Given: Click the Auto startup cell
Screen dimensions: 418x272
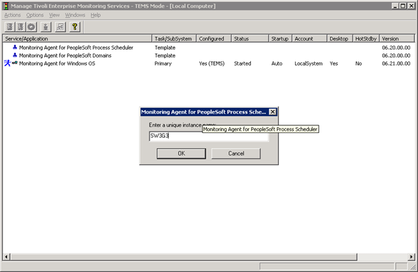Looking at the screenshot, I should coord(277,64).
